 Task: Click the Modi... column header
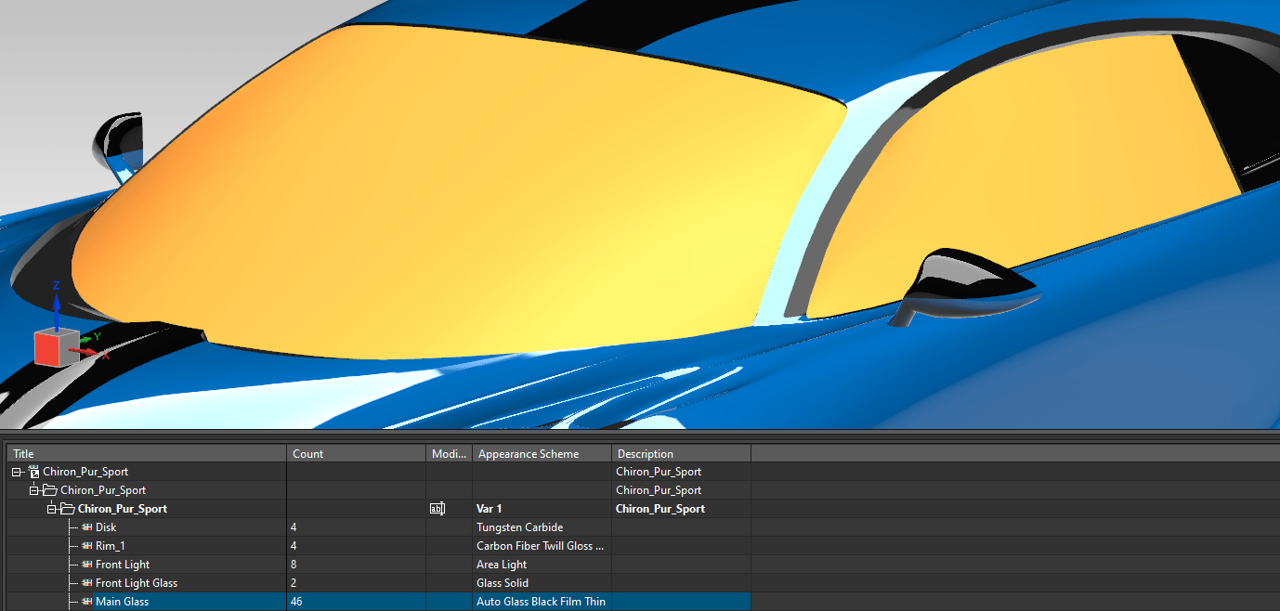tap(450, 454)
